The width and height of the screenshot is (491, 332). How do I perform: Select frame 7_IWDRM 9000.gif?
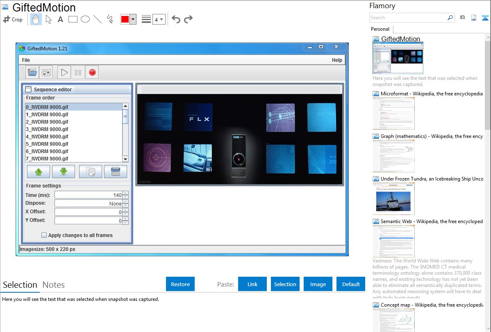(74, 159)
